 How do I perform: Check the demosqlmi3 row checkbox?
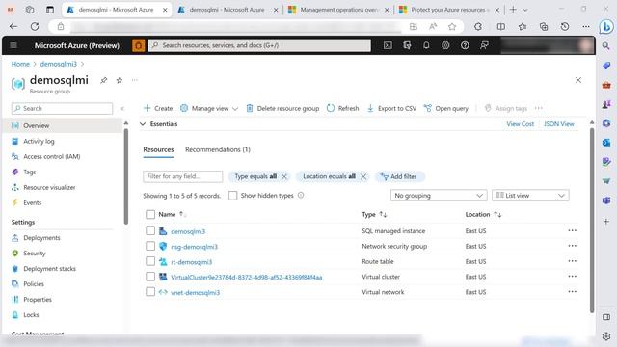[150, 230]
